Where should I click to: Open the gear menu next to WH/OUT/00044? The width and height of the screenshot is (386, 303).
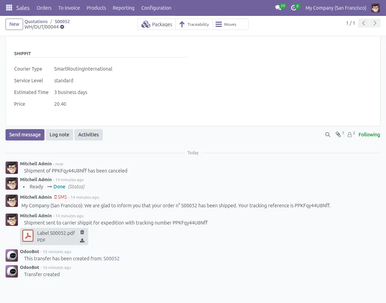pyautogui.click(x=62, y=27)
